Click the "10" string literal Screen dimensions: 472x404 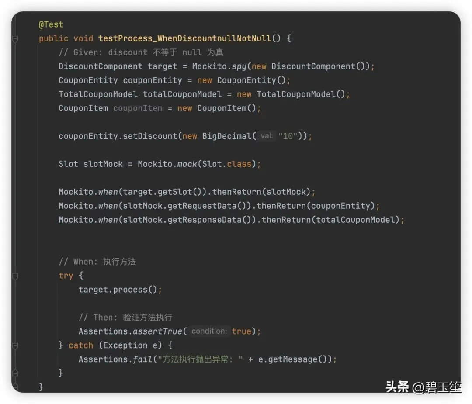point(288,136)
